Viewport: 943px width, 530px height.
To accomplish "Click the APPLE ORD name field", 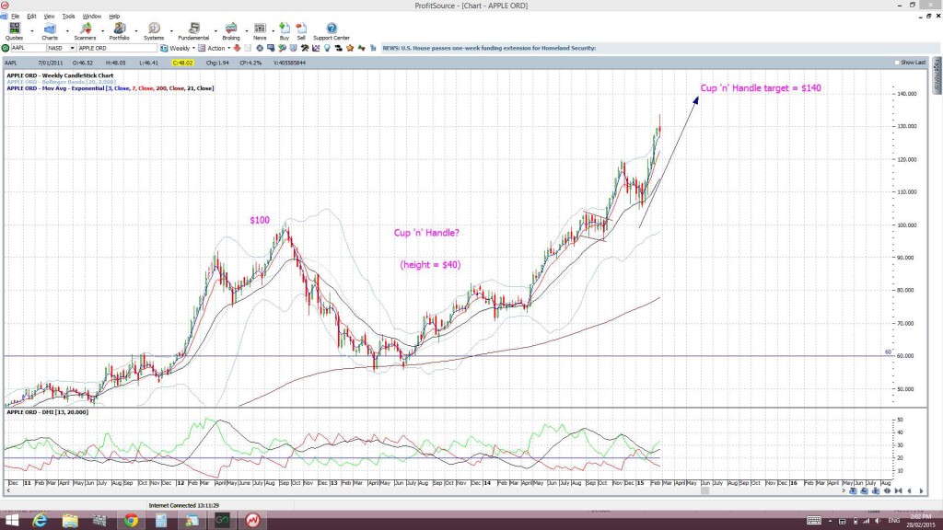I will coord(117,48).
